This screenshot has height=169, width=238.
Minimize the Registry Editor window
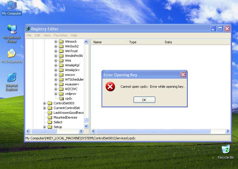(x=213, y=28)
